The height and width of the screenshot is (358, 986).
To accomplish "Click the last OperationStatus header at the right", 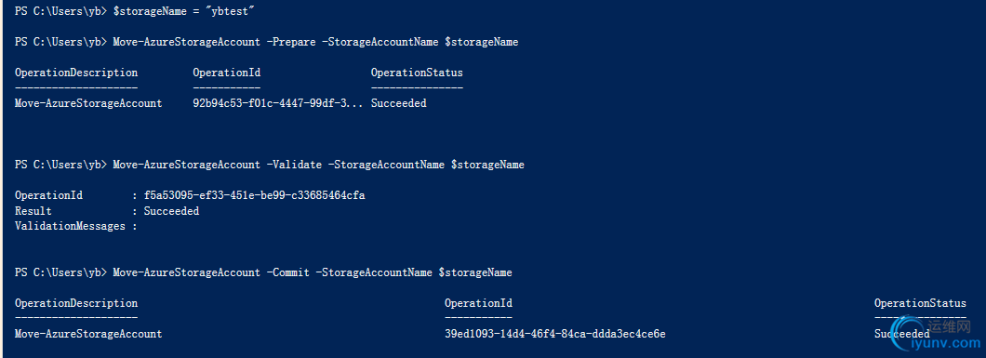I will coord(920,303).
